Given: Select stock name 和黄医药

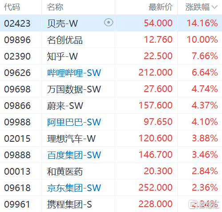Looking at the screenshot, I should click(65, 172).
